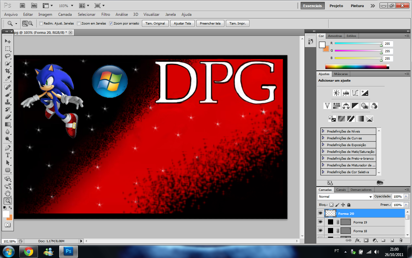Hide the Forma 18 layer

point(320,231)
